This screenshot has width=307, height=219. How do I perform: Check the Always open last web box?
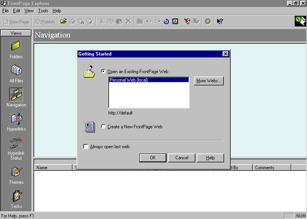click(86, 146)
